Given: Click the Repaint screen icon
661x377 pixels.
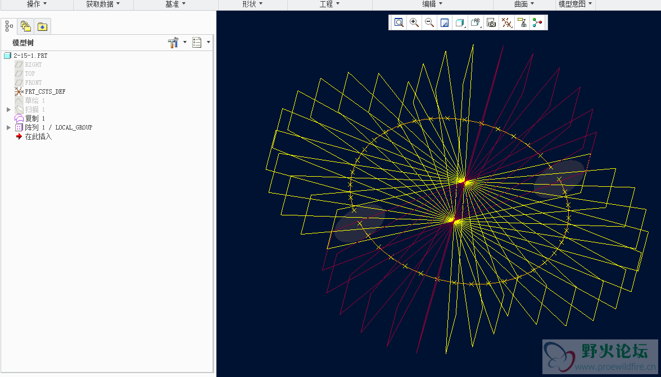Looking at the screenshot, I should point(445,22).
